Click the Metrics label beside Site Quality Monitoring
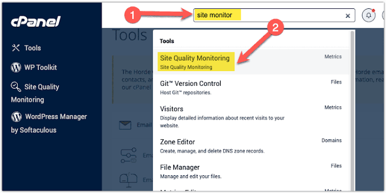386x193 pixels. point(333,56)
